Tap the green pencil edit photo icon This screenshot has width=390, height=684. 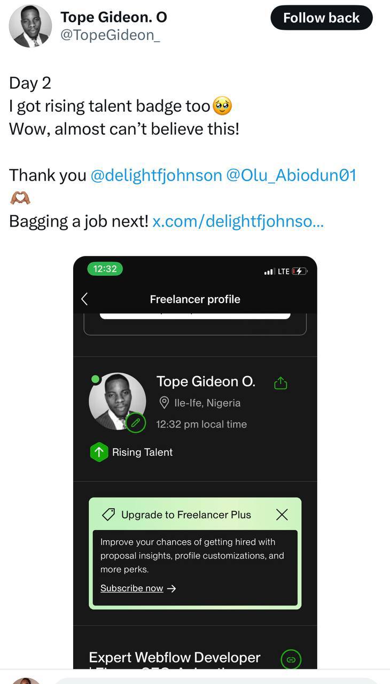pyautogui.click(x=136, y=423)
